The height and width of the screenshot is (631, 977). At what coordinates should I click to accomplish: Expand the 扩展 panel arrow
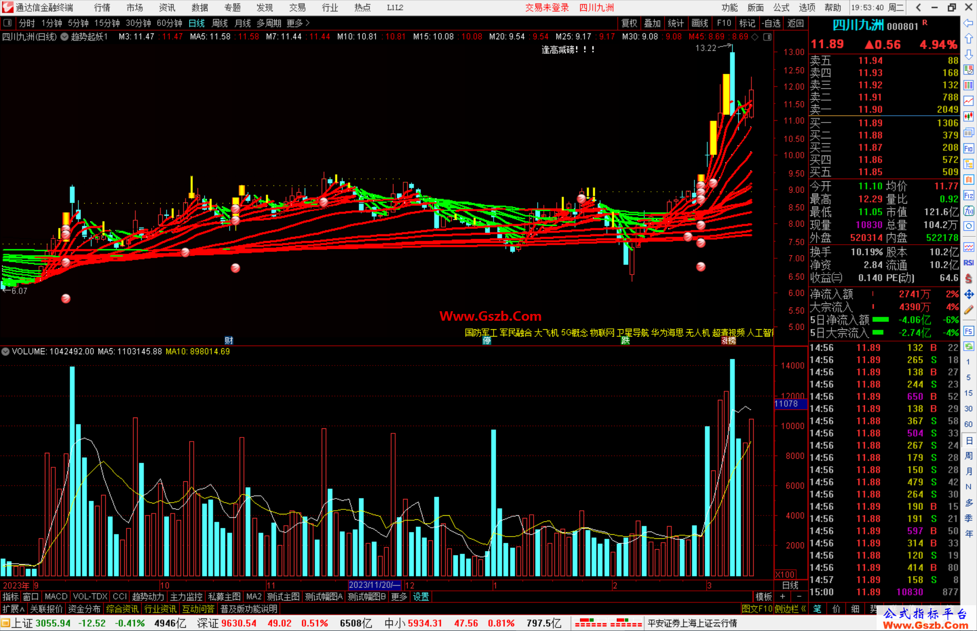(x=14, y=609)
